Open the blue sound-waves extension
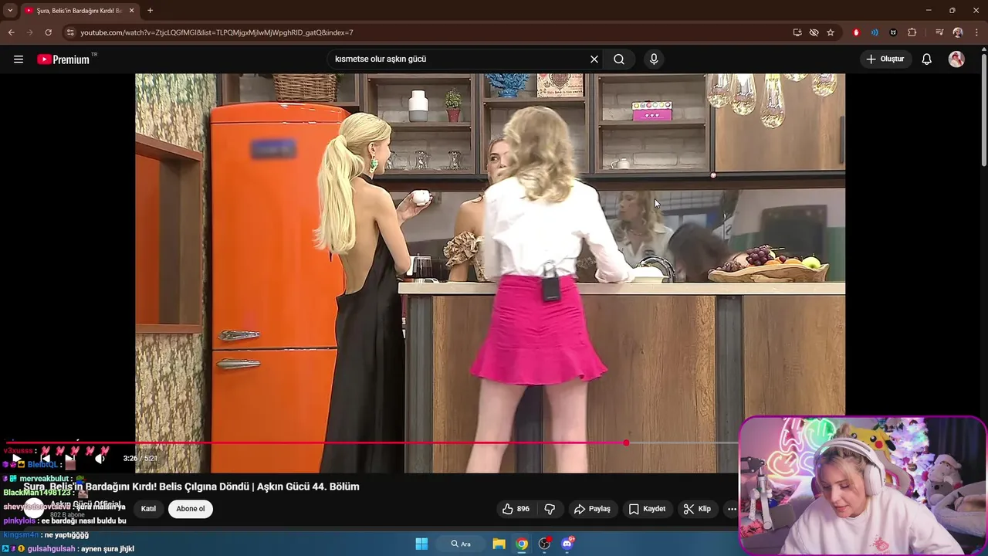 tap(875, 32)
